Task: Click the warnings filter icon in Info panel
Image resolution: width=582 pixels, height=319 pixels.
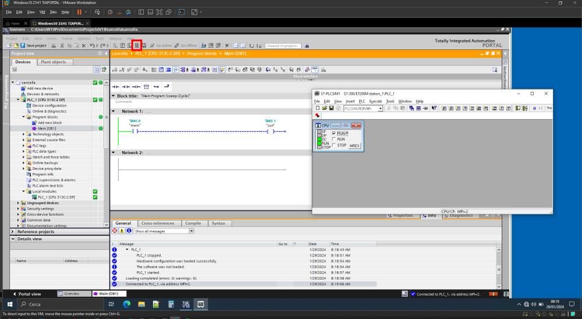Action: 122,231
